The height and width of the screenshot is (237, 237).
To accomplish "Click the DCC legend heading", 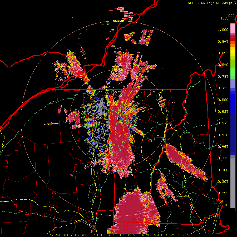I will coord(231,16).
